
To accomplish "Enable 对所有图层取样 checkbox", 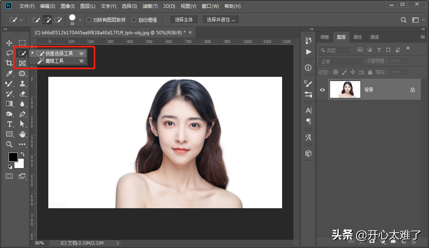I will pos(89,20).
